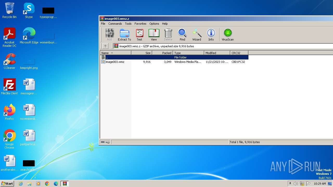Open the Google Chrome desktop shortcut
This screenshot has height=187, width=333.
tap(9, 139)
